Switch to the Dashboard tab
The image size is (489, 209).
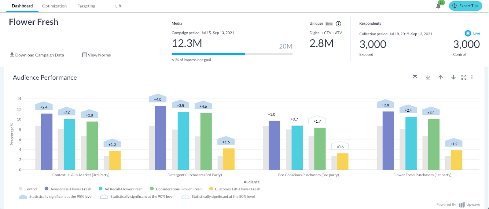click(22, 6)
